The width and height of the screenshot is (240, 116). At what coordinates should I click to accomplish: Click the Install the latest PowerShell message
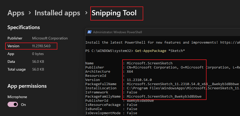click(163, 42)
